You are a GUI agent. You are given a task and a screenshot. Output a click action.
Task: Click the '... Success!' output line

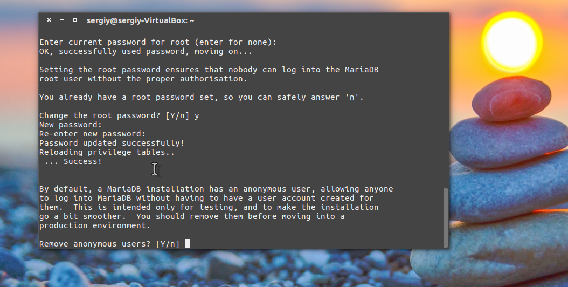[73, 161]
